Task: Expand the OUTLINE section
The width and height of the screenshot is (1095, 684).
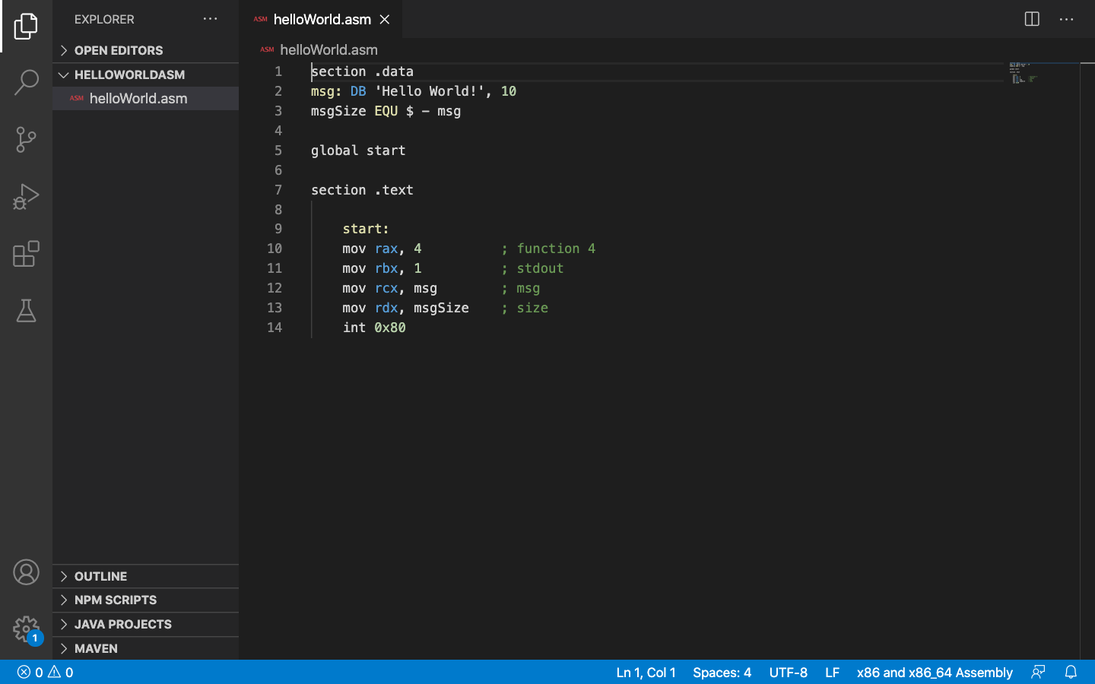Action: tap(145, 576)
